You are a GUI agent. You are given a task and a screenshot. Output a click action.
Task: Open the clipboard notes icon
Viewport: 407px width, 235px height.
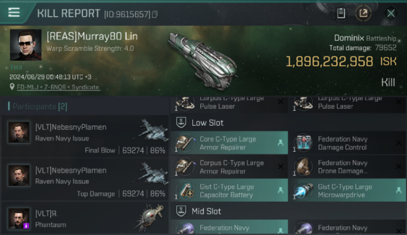(341, 13)
